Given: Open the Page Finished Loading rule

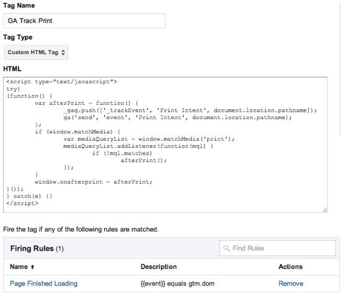Looking at the screenshot, I should [43, 283].
